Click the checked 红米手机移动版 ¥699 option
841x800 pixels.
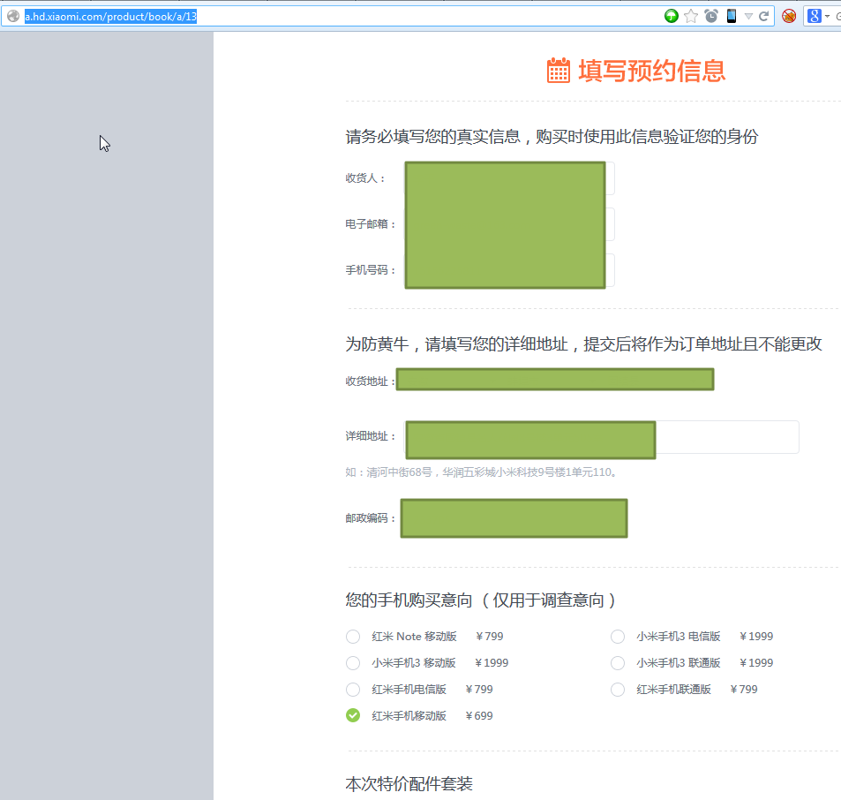(x=352, y=715)
